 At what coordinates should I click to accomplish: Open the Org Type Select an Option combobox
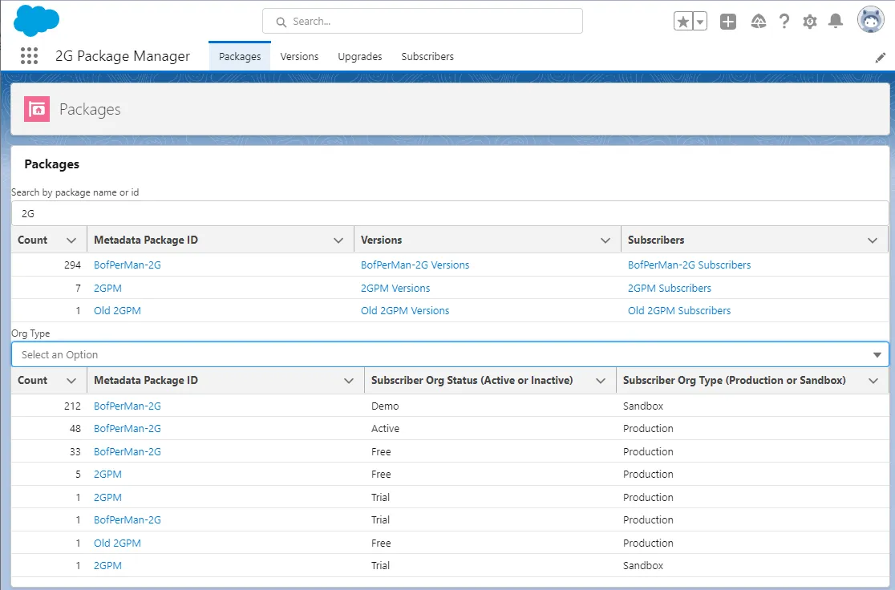(x=450, y=354)
